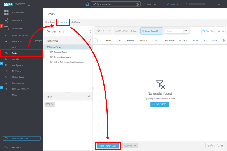This screenshot has width=227, height=151.
Task: Open filter presets gear icon
Action: 219,31
